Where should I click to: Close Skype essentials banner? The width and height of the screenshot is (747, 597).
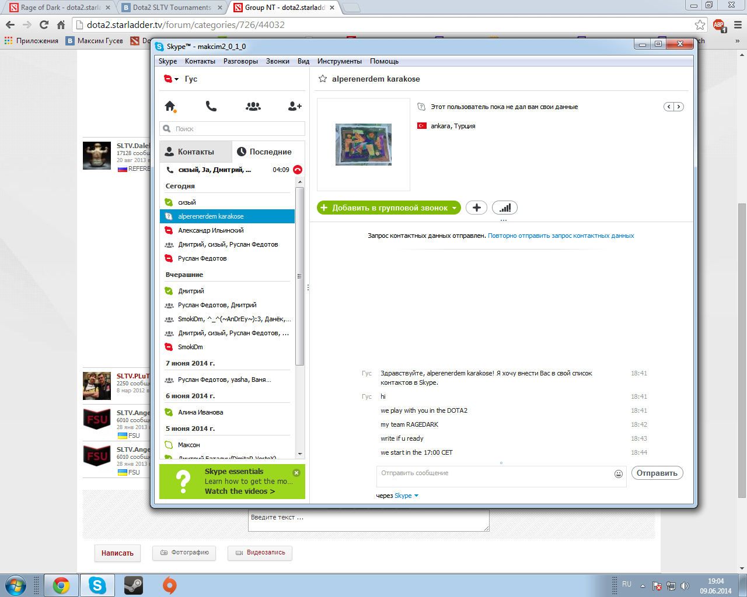coord(296,473)
